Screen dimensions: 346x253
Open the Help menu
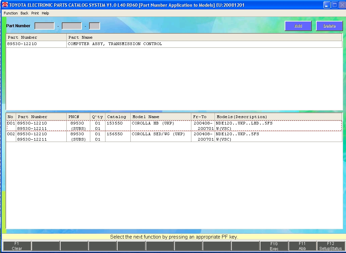point(45,13)
